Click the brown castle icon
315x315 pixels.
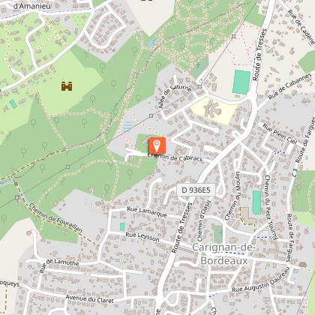coord(67,86)
